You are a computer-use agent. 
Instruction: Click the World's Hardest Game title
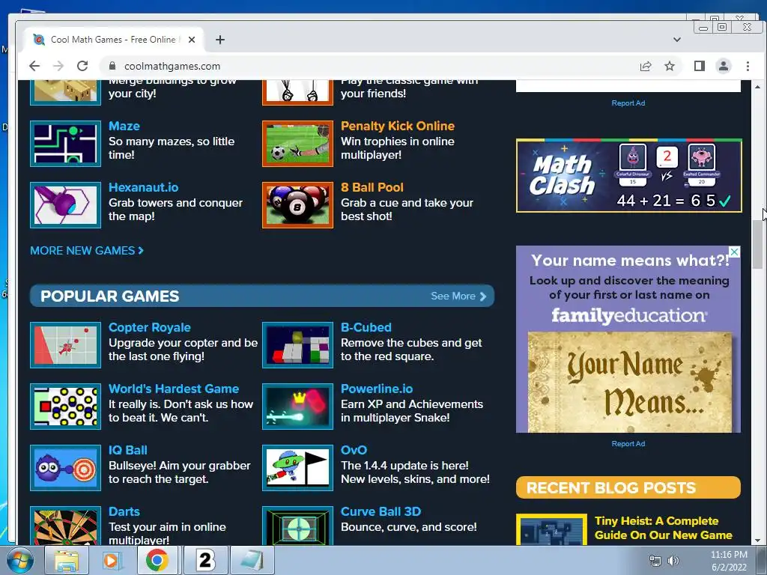(x=174, y=389)
